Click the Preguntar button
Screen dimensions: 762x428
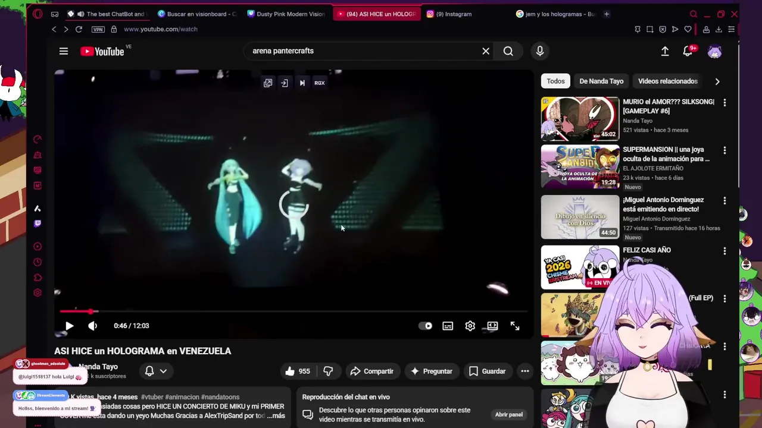(x=432, y=371)
